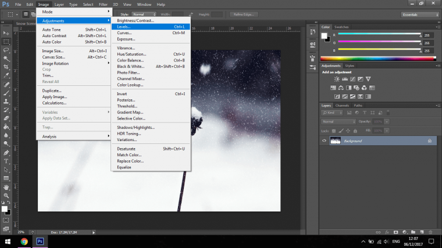The height and width of the screenshot is (248, 442).
Task: Select the Dodge tool
Action: (6, 144)
